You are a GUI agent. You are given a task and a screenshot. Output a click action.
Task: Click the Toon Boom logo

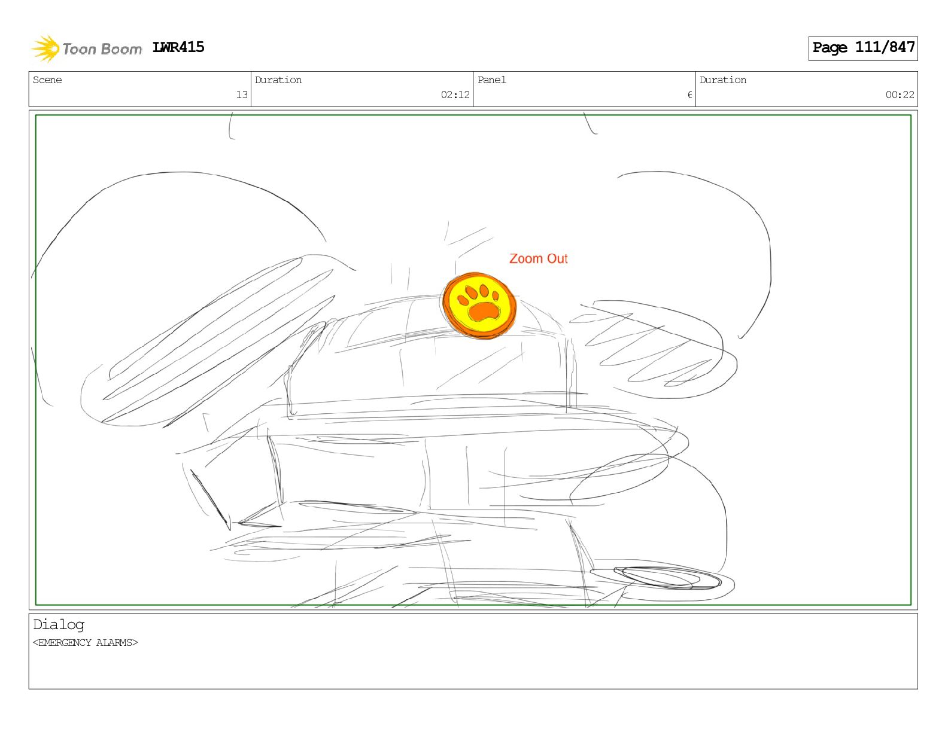87,48
